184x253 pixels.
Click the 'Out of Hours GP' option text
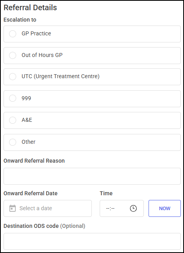[42, 55]
